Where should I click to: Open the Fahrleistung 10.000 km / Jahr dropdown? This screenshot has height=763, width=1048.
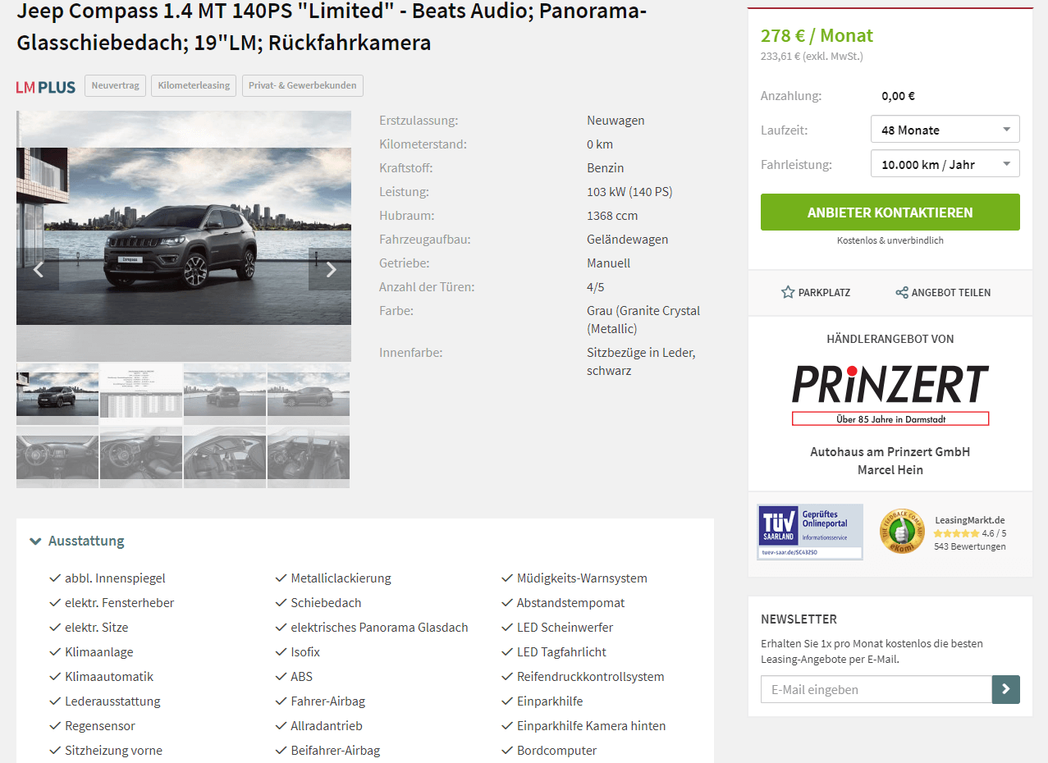point(945,164)
